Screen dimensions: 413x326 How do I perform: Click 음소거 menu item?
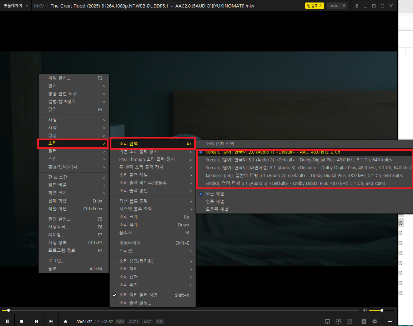(x=152, y=233)
